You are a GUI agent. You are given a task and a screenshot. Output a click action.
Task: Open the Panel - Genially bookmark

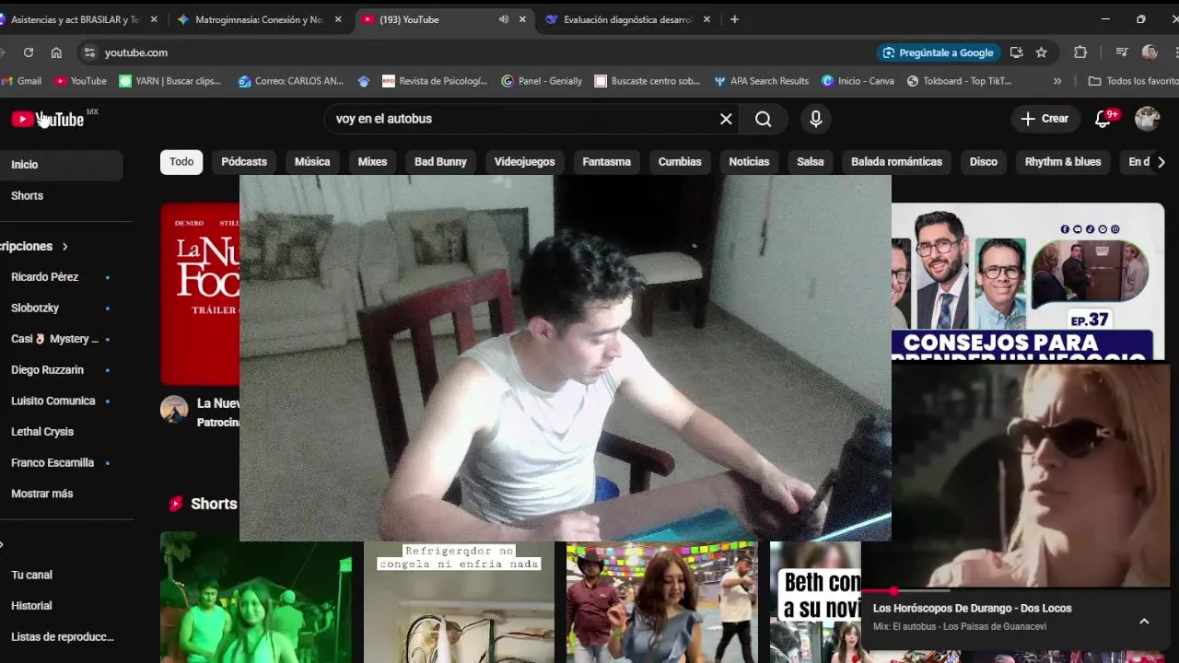pyautogui.click(x=542, y=81)
